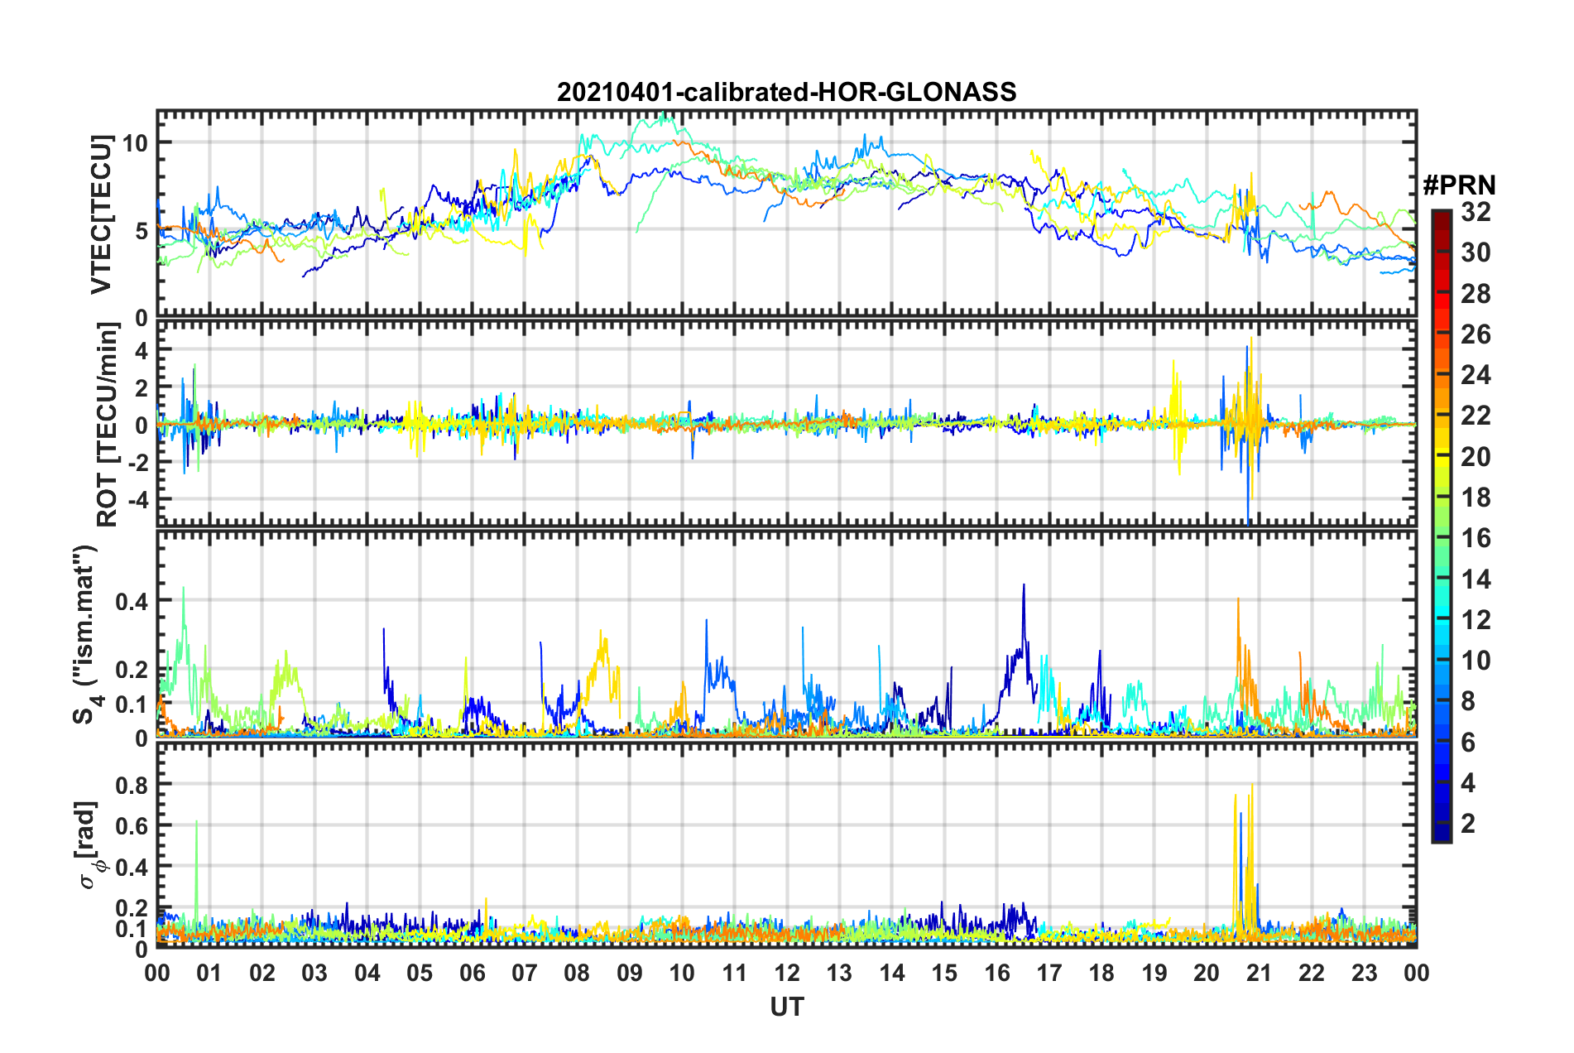Image resolution: width=1574 pixels, height=1053 pixels.
Task: Click the UT x-axis label
Action: click(x=786, y=1007)
